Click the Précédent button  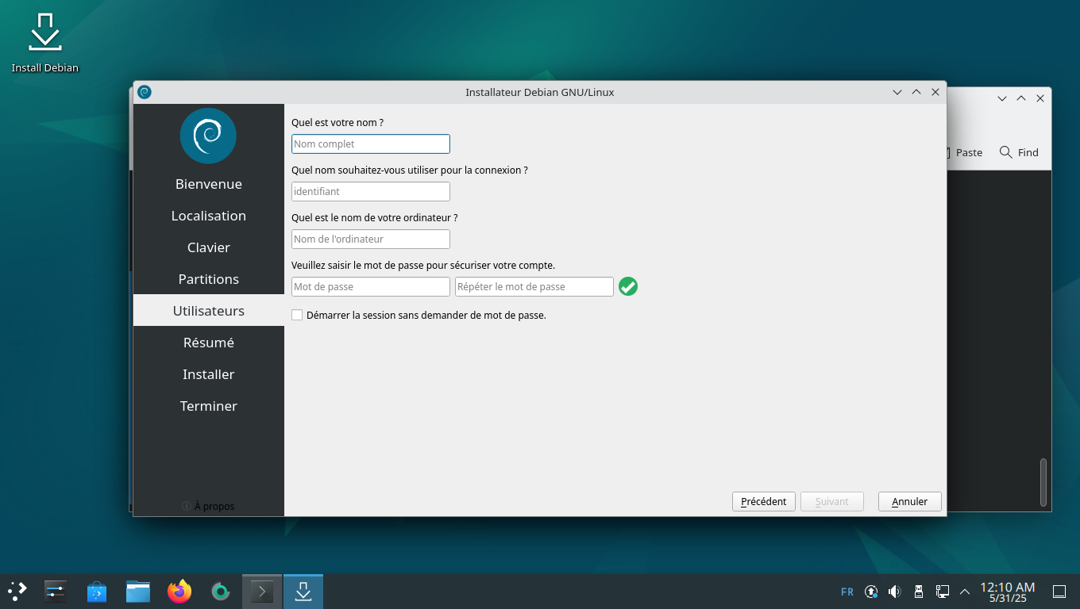[x=763, y=501]
